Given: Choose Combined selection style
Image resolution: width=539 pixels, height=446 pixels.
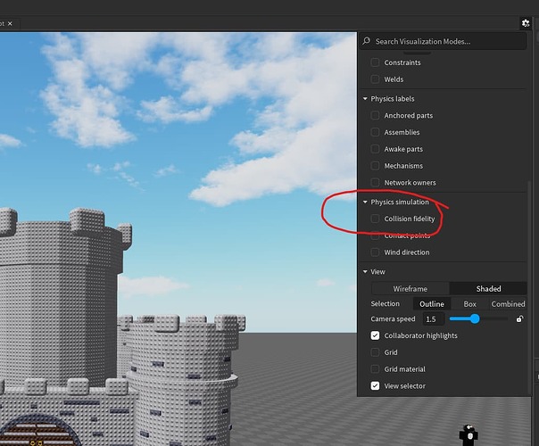Looking at the screenshot, I should pos(508,304).
